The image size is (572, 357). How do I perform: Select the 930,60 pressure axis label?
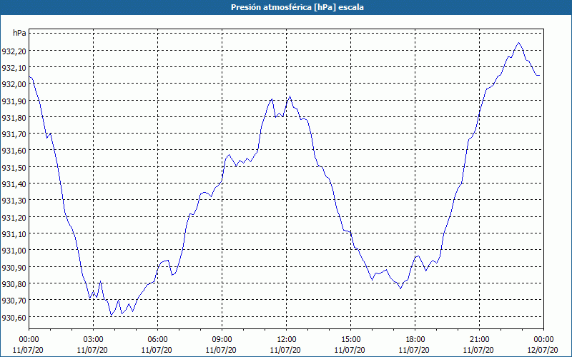(14, 318)
